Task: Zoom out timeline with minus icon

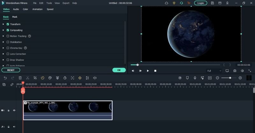Action: (x=217, y=78)
